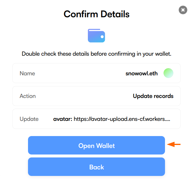Click the bold 'avatar:' record key
The width and height of the screenshot is (193, 181).
63,119
